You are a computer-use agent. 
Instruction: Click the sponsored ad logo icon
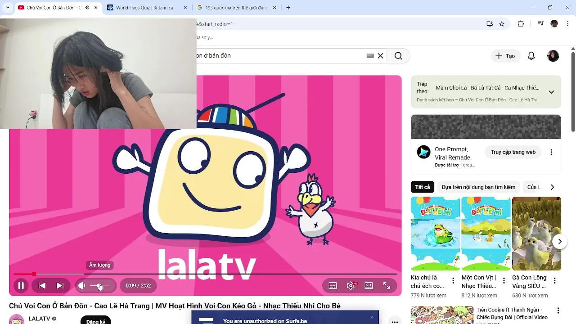pyautogui.click(x=423, y=152)
